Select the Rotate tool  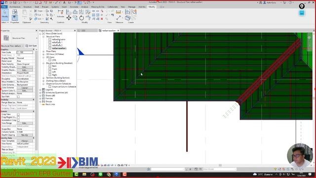click(x=81, y=18)
